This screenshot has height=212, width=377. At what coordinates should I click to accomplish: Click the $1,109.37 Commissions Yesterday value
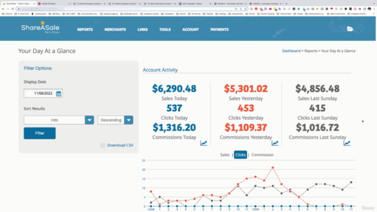pos(246,128)
